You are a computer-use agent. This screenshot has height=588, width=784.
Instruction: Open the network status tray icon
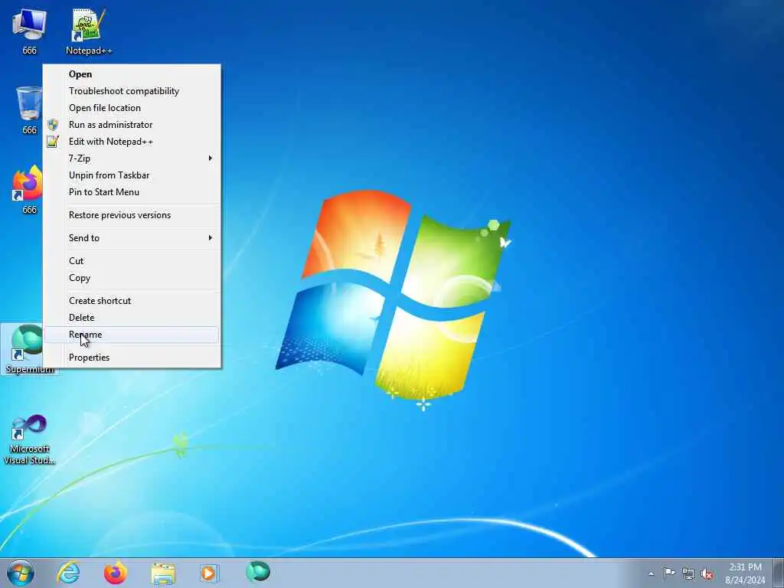[x=688, y=574]
